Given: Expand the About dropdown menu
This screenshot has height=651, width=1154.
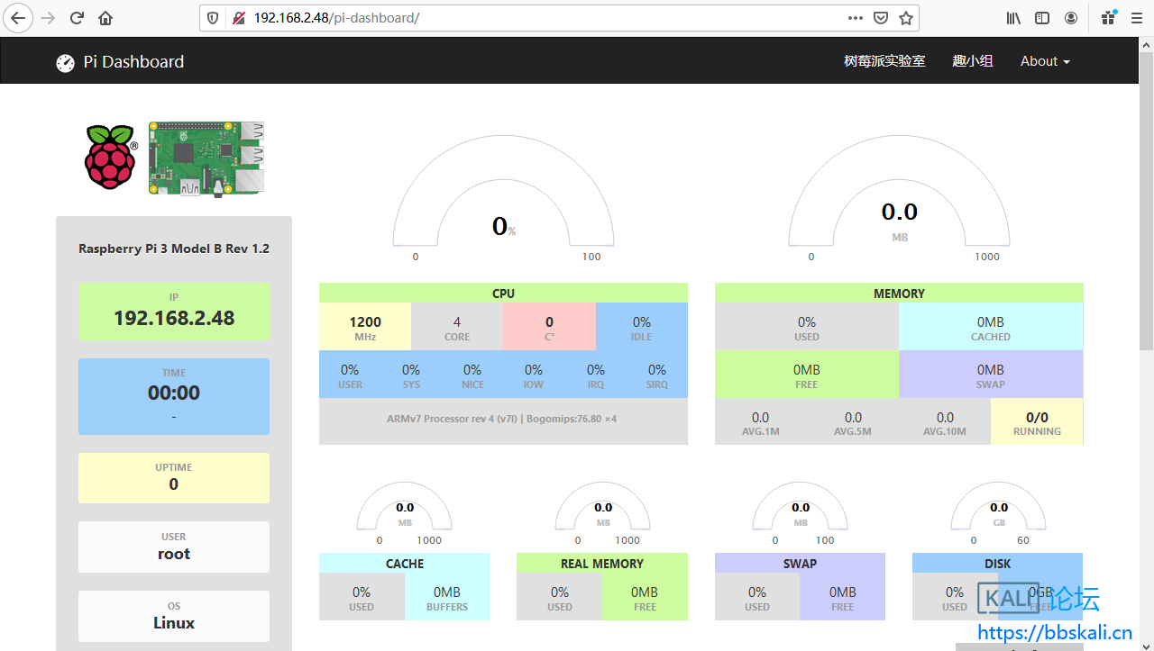Looking at the screenshot, I should click(x=1044, y=61).
